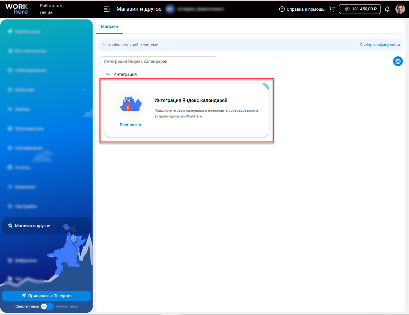Viewport: 409px width, 315px height.
Task: Click Привязать к Telegram button
Action: click(x=46, y=296)
